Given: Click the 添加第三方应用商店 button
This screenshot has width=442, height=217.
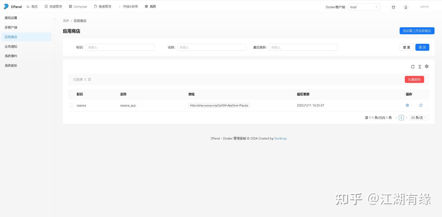Looking at the screenshot, I should tap(417, 31).
